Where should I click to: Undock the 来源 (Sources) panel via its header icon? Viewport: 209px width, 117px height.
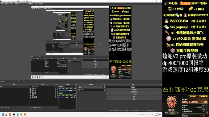click(57, 84)
